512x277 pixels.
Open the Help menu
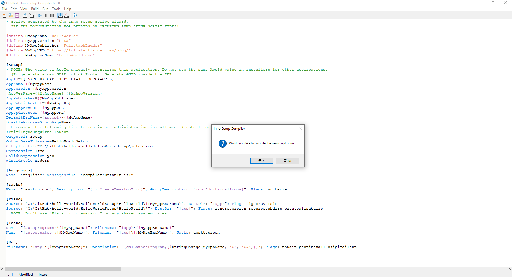pos(67,9)
